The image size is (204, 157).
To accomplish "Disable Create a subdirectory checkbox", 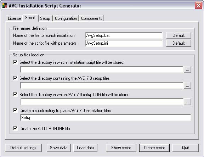I will (15, 110).
